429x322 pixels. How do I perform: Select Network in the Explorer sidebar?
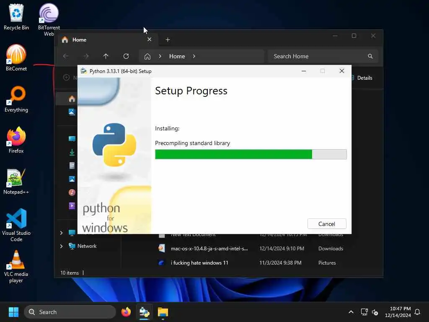point(87,246)
